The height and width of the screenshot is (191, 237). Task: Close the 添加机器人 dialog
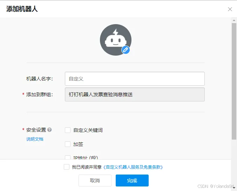(x=230, y=9)
